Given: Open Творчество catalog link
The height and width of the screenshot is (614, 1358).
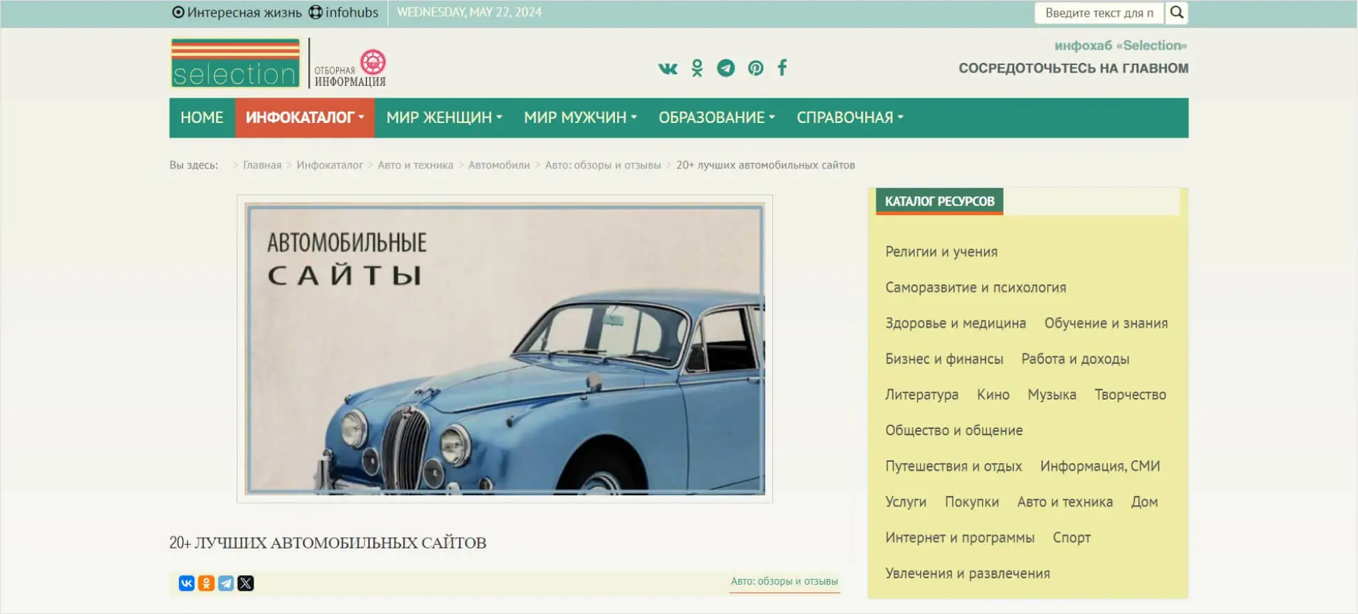Looking at the screenshot, I should point(1130,395).
